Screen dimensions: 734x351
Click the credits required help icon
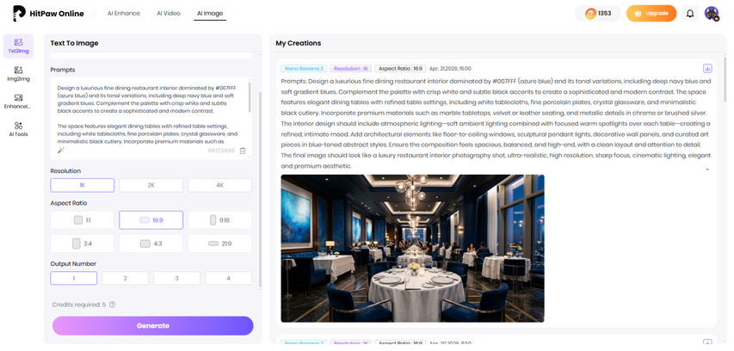tap(113, 305)
